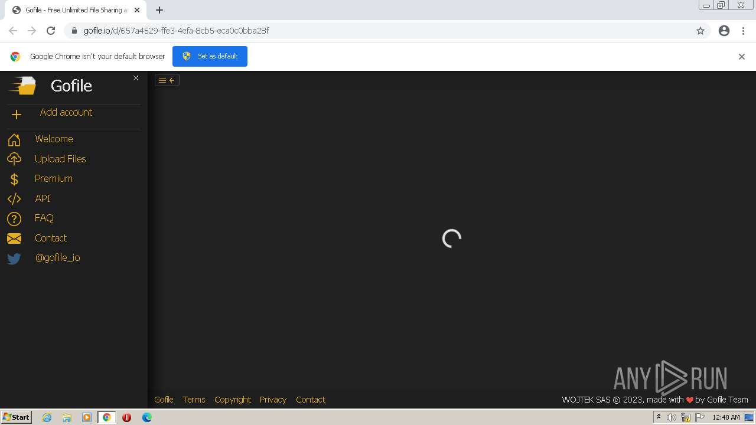The image size is (756, 425).
Task: Open @gofile_io Twitter link
Action: pos(57,257)
